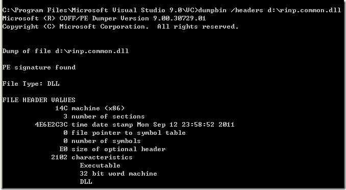Select the FILE HEADER VALUES heading

pyautogui.click(x=39, y=100)
